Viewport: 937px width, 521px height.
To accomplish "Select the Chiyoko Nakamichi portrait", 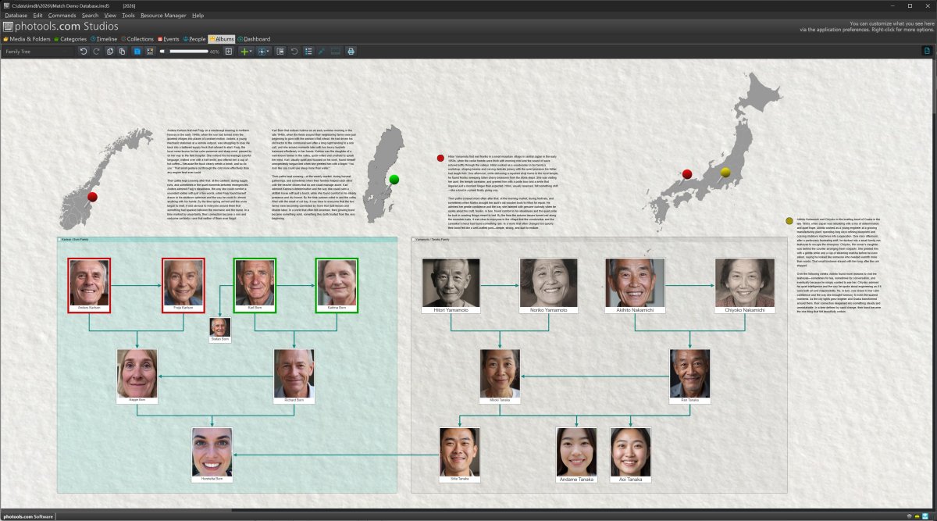I will (x=745, y=286).
